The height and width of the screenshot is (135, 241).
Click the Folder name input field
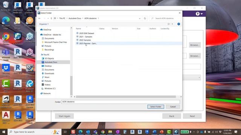(120, 102)
